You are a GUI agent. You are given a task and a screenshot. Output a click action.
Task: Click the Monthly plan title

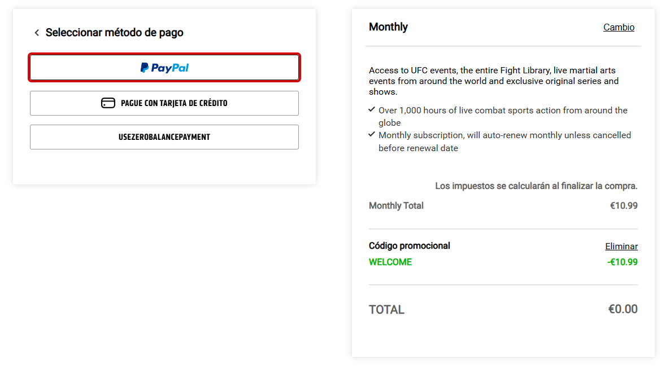[388, 27]
